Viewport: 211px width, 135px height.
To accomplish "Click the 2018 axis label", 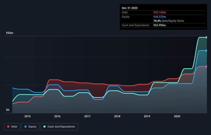I will click(117, 116).
